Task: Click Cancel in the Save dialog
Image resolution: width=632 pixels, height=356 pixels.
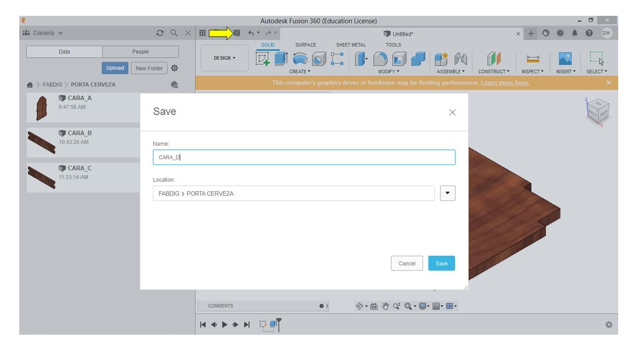Action: tap(407, 264)
